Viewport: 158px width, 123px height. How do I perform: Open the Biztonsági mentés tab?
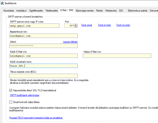(85, 11)
